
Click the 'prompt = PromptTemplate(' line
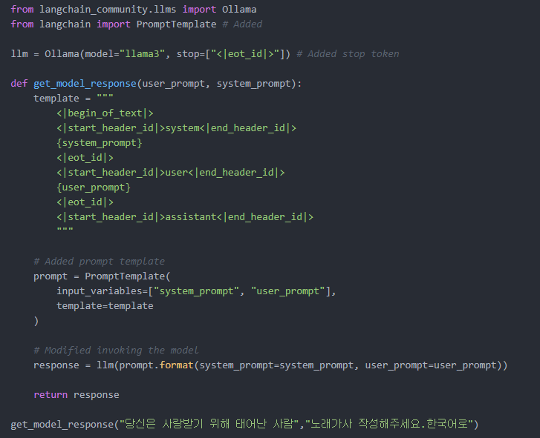pyautogui.click(x=102, y=276)
